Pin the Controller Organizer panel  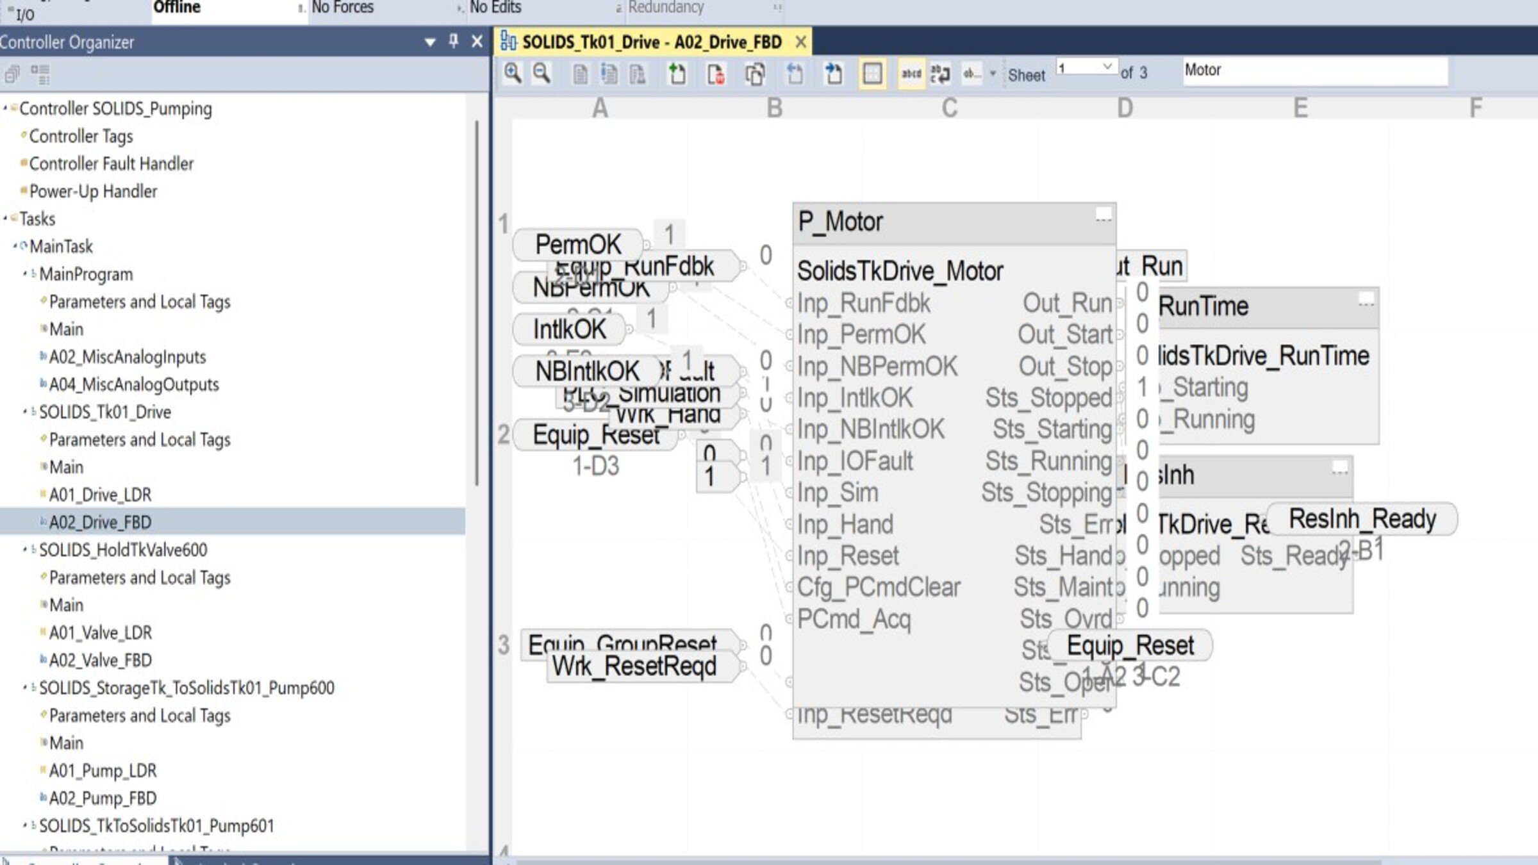(454, 42)
